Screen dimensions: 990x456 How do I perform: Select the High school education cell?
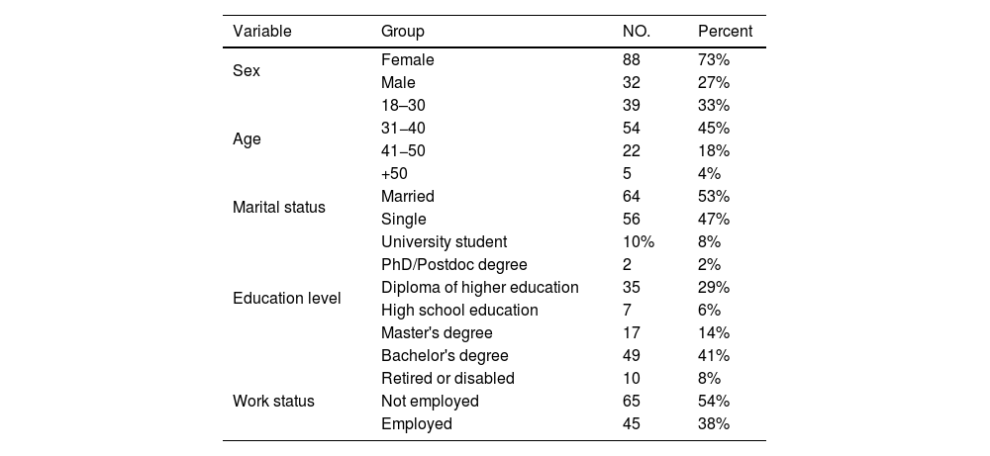(x=459, y=311)
